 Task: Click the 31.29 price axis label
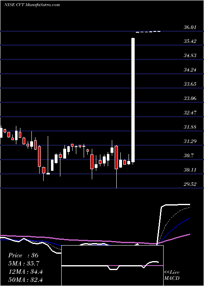(x=190, y=141)
